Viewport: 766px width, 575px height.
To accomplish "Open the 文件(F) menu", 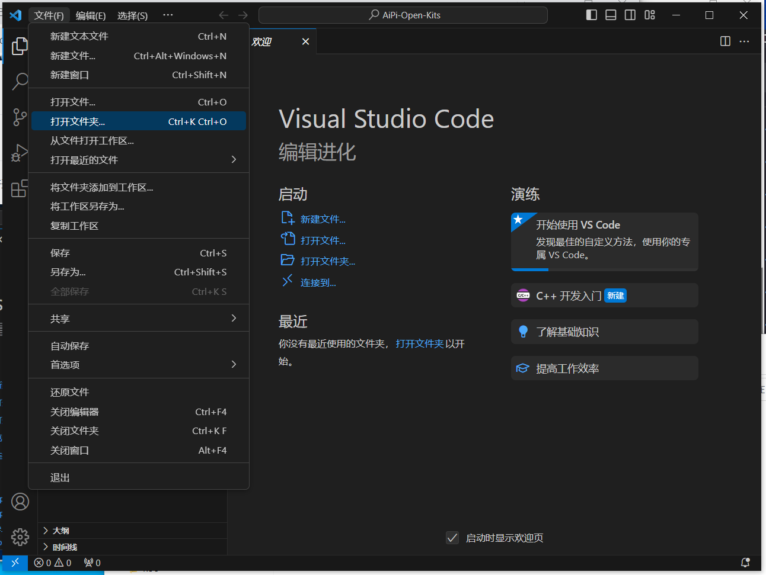I will (x=49, y=15).
